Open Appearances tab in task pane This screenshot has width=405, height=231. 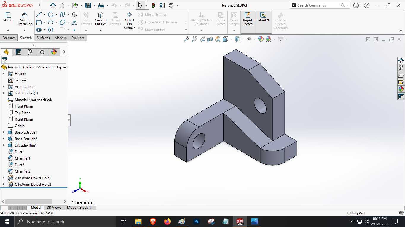(401, 89)
